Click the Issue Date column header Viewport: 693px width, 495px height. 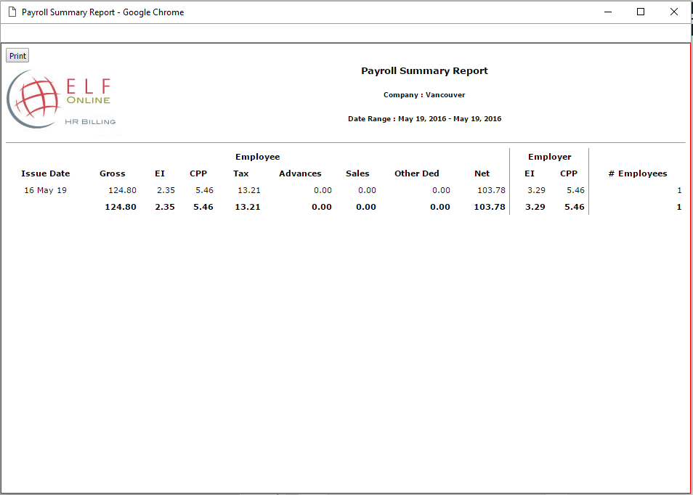[x=46, y=173]
